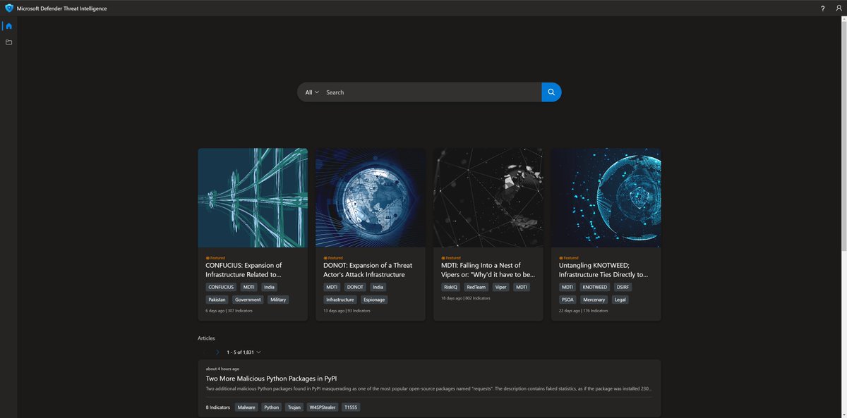Select the CONFUCIUS tag
Screen dimensions: 847x418
(221, 287)
